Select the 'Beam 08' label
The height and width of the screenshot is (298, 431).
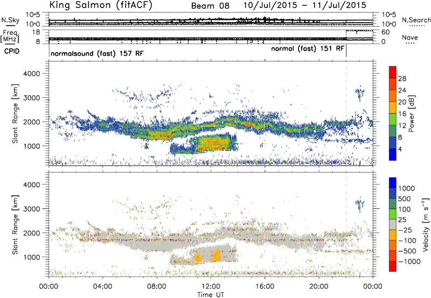click(210, 6)
